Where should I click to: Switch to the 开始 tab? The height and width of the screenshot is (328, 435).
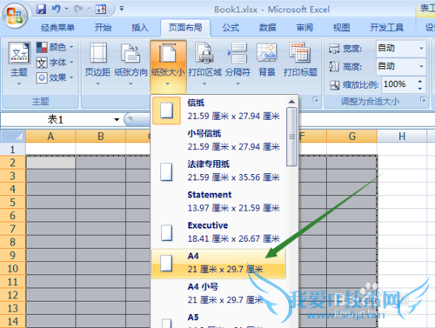point(103,28)
